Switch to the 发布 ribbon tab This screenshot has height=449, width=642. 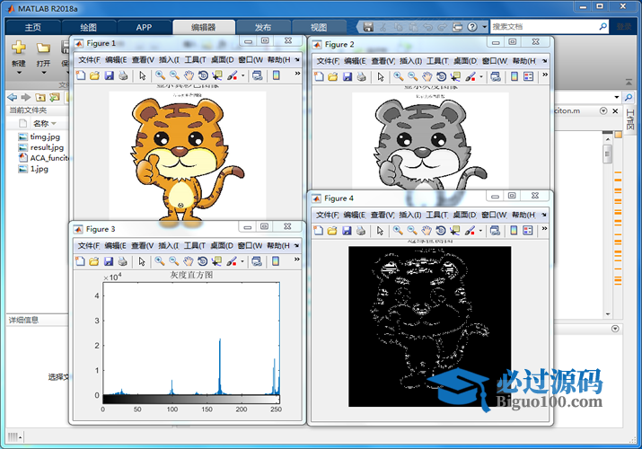pyautogui.click(x=263, y=28)
